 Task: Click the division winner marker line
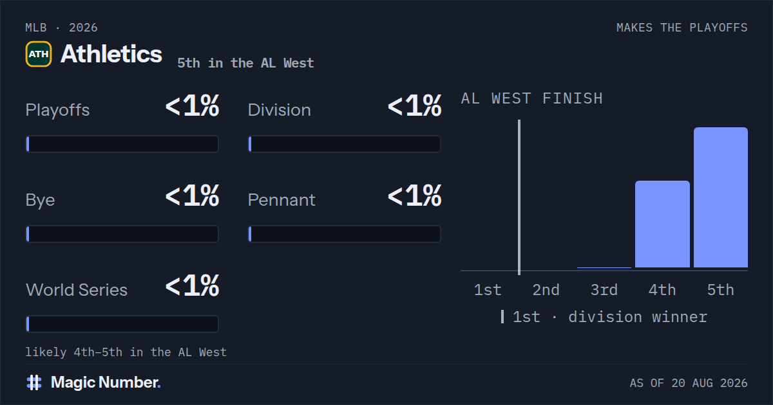pyautogui.click(x=519, y=197)
